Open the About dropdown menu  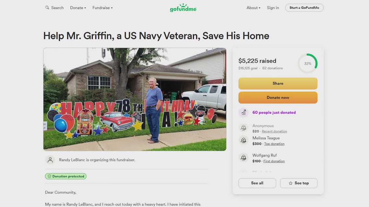253,8
